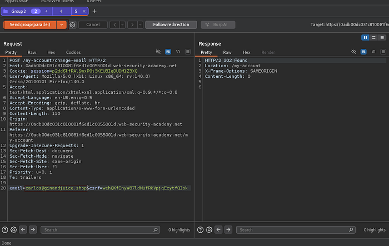This screenshot has width=389, height=246.
Task: Switch to Repeater tab 4
Action: [61, 12]
